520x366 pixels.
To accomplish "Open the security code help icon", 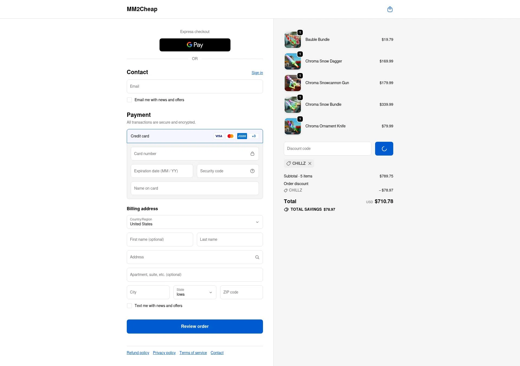I will tap(252, 171).
